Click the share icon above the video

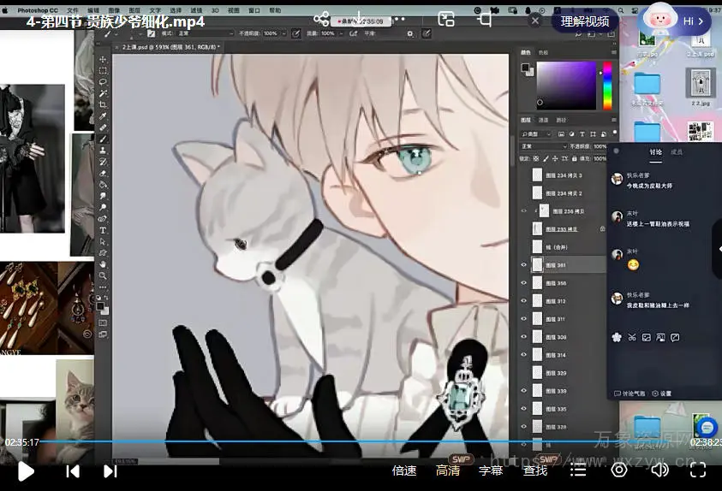point(321,19)
